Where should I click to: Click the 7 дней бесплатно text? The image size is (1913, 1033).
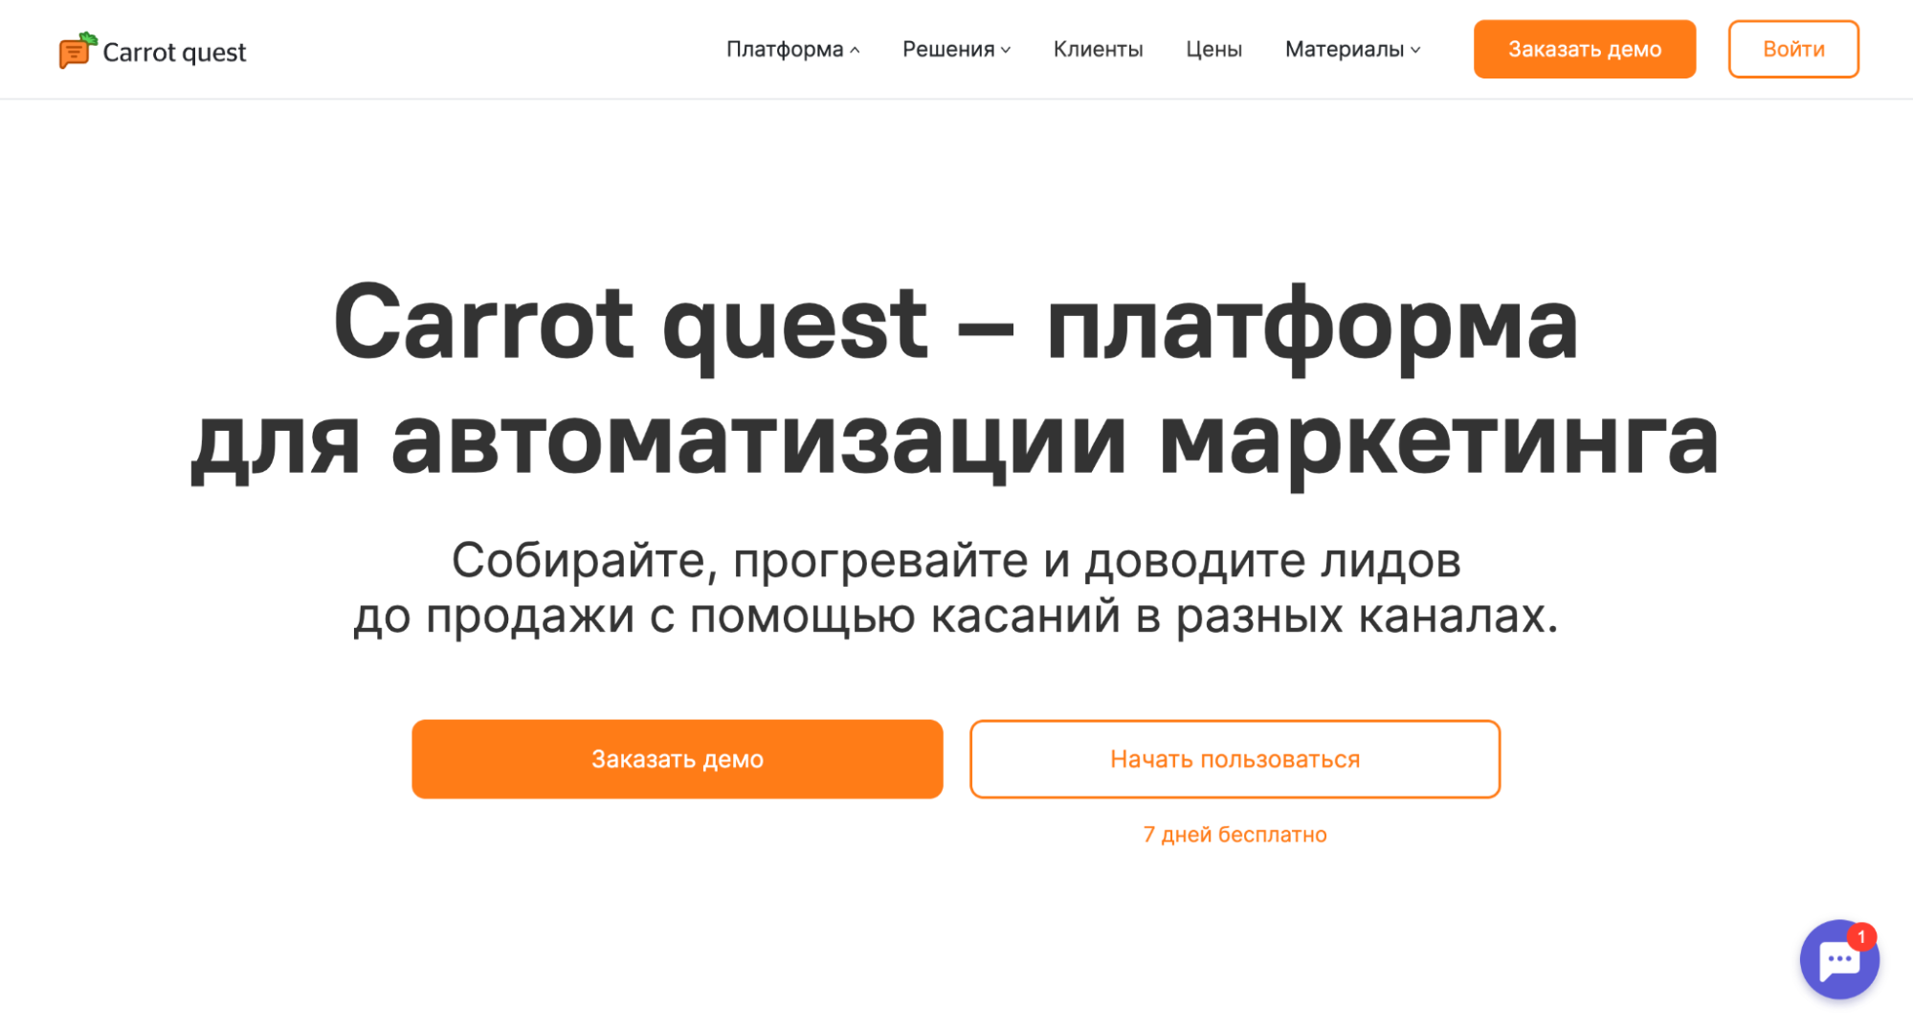point(1235,835)
